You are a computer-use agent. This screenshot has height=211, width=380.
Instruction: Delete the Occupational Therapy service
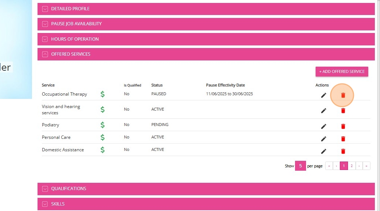343,95
